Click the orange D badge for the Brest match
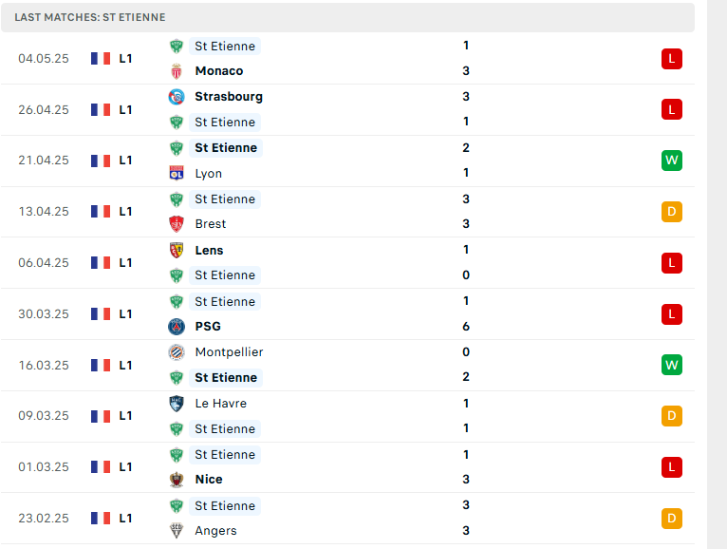Viewport: 727px width, 549px height. tap(671, 212)
